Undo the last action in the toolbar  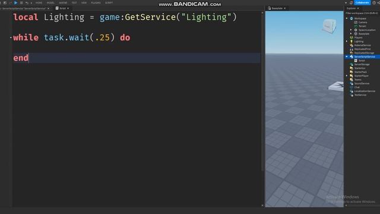point(27,2)
